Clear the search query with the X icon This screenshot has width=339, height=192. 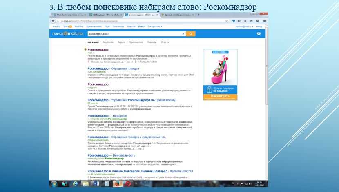pyautogui.click(x=183, y=34)
